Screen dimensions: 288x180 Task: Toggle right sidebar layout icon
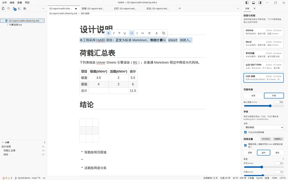pyautogui.click(x=260, y=3)
